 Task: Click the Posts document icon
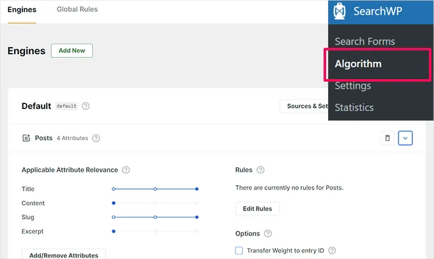click(x=26, y=138)
